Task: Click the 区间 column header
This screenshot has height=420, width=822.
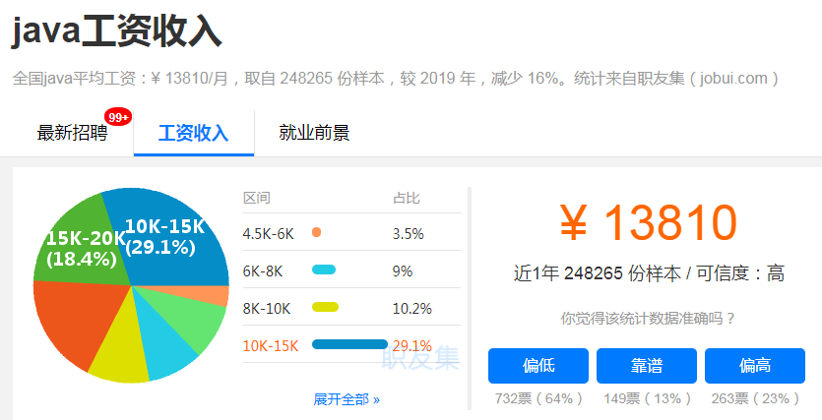Action: point(256,198)
